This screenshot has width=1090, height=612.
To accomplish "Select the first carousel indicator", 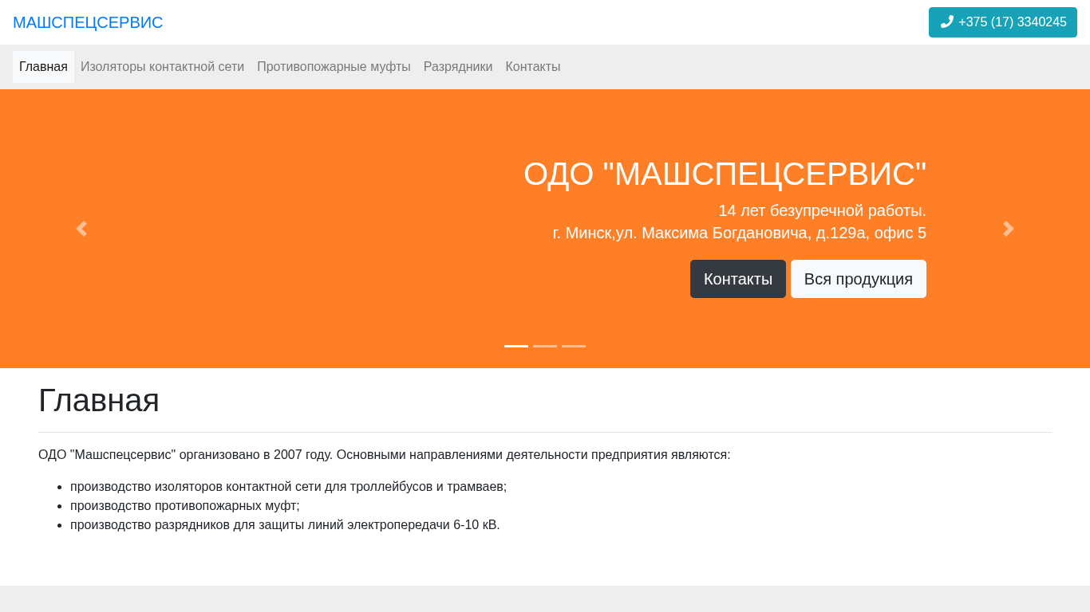I will tap(516, 346).
